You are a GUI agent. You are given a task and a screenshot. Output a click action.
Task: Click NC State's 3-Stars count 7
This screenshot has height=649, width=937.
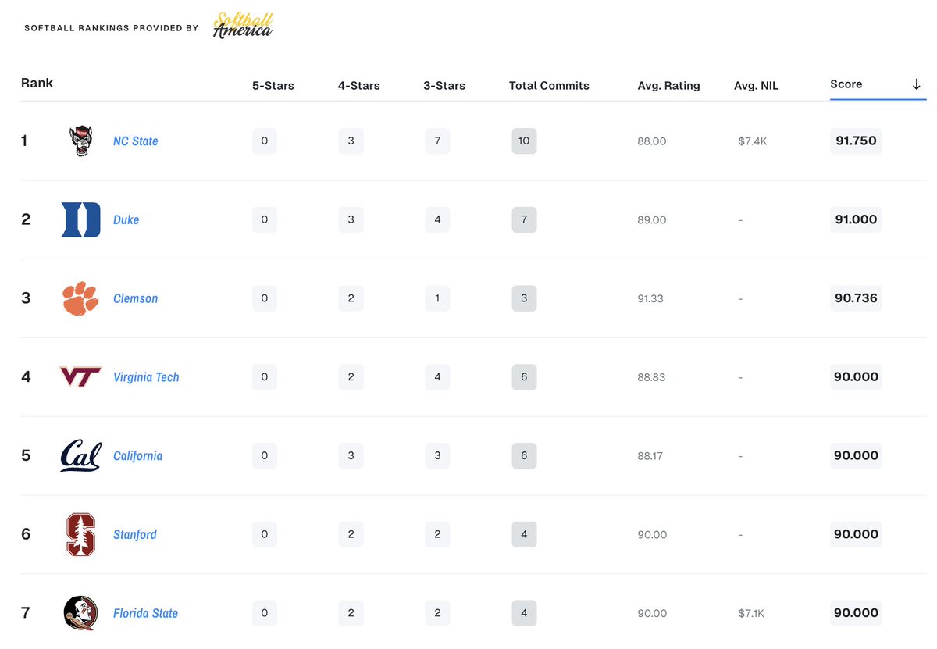coord(437,141)
